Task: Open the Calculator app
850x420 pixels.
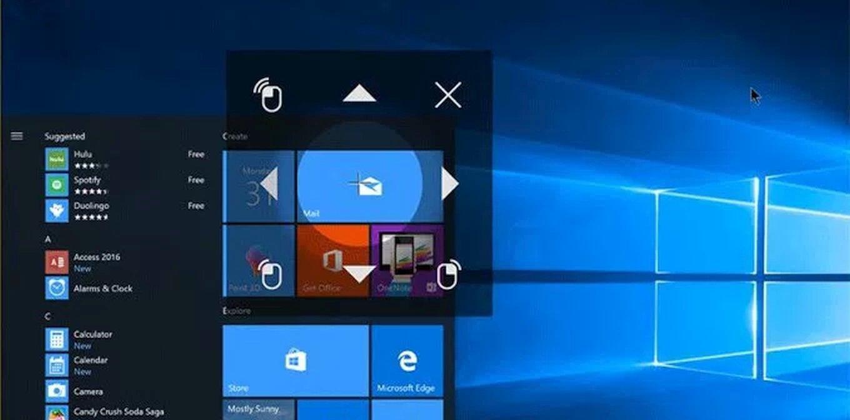Action: (x=93, y=334)
